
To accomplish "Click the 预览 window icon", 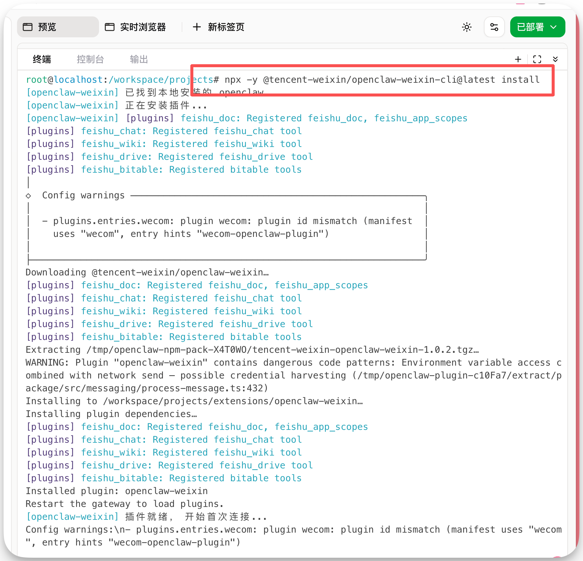I will point(28,27).
